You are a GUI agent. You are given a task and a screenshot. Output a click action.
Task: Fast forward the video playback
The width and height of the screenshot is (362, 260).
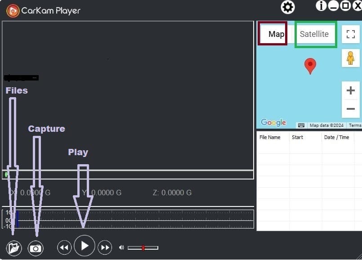[105, 247]
